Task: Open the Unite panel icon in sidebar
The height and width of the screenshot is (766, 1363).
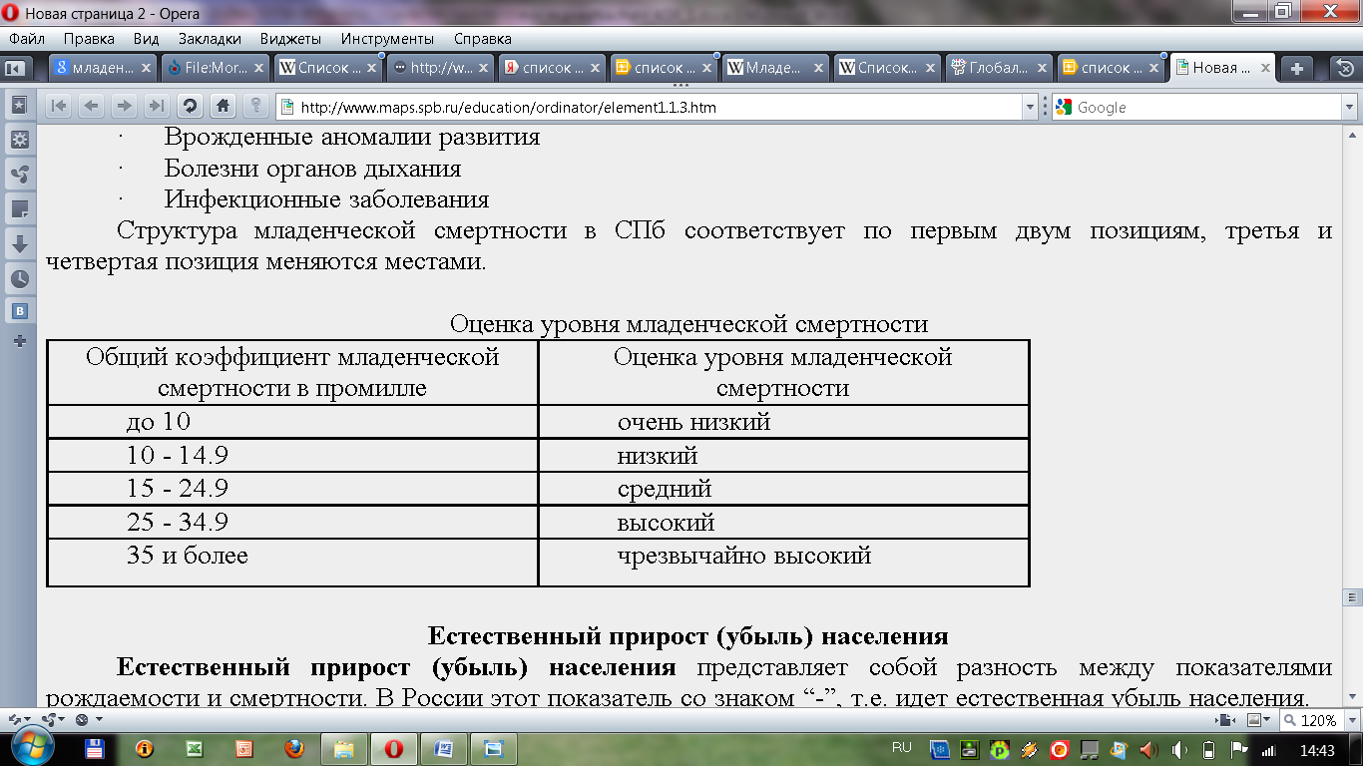Action: tap(19, 175)
